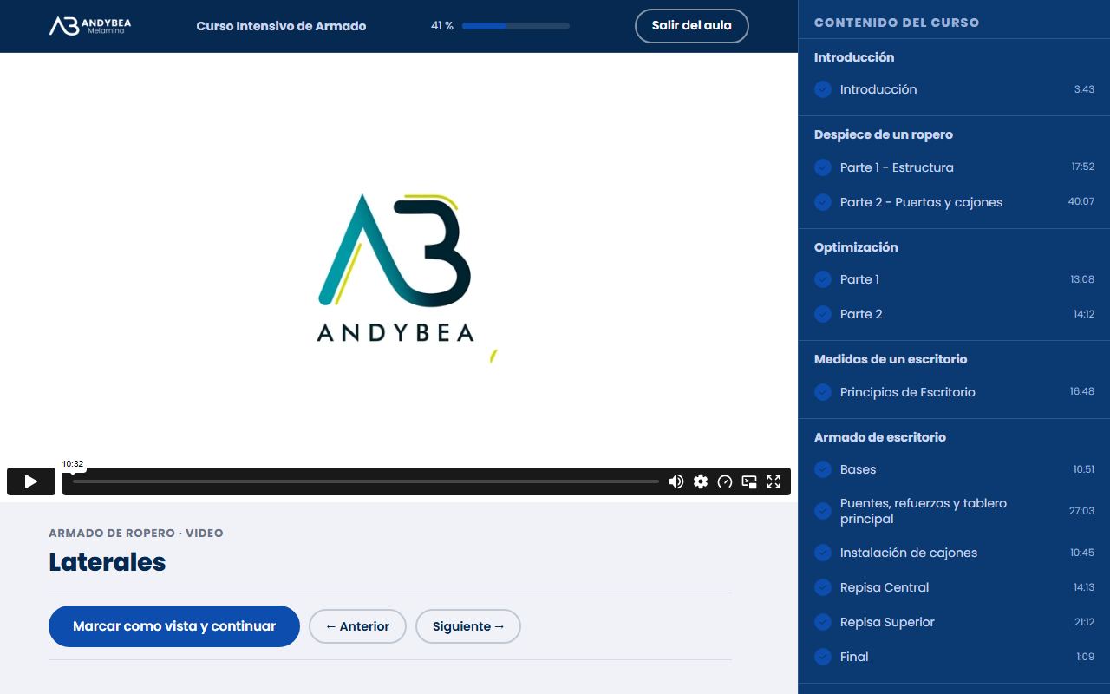This screenshot has width=1110, height=694.
Task: Click Salir del aula button
Action: [692, 26]
